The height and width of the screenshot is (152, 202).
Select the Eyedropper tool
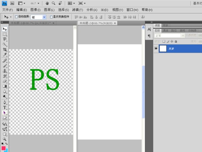point(5,54)
